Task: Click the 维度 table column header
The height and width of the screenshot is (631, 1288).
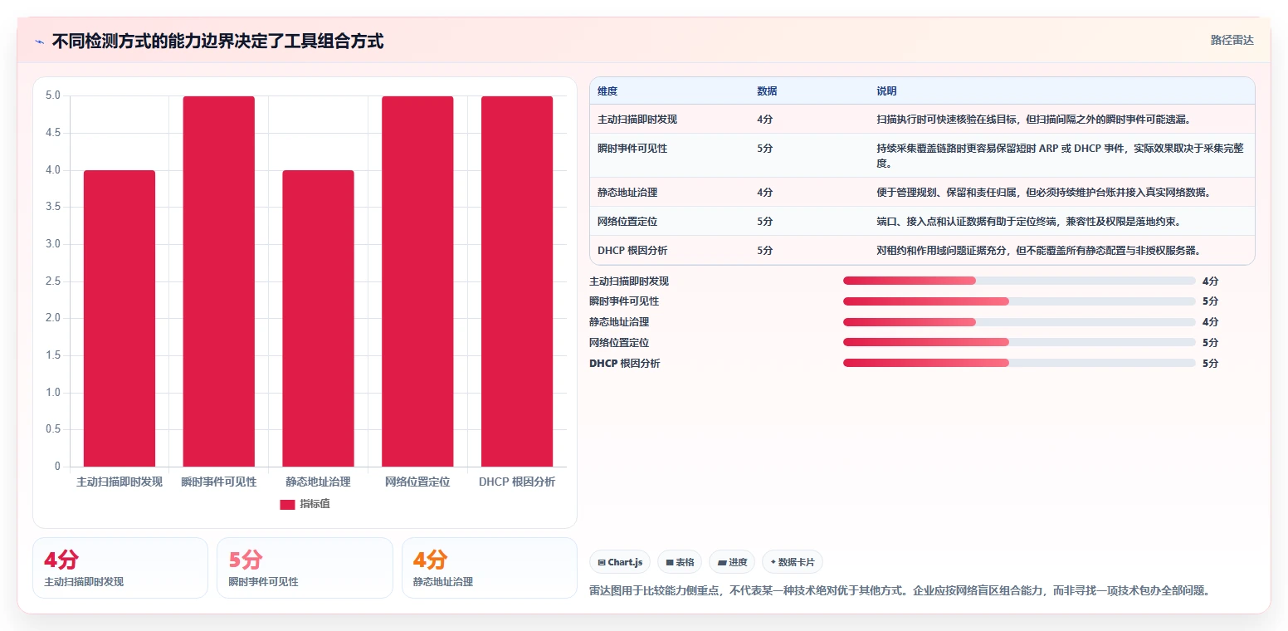Action: (x=607, y=90)
